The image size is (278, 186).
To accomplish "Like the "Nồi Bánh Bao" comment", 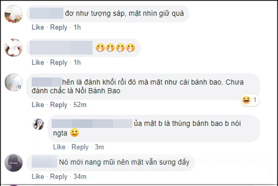I will tap(37, 105).
